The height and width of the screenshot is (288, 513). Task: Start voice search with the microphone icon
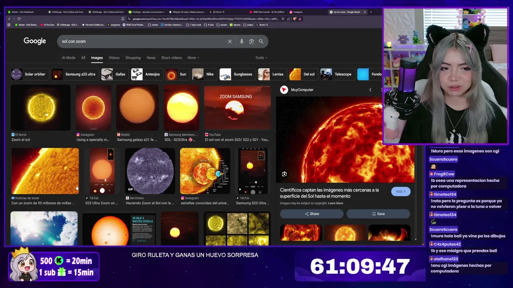[x=241, y=41]
